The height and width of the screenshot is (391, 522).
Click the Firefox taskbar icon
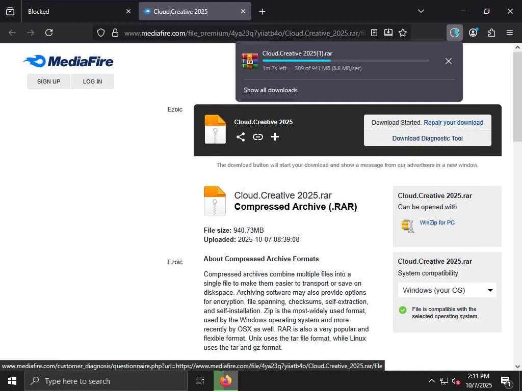[x=226, y=381]
